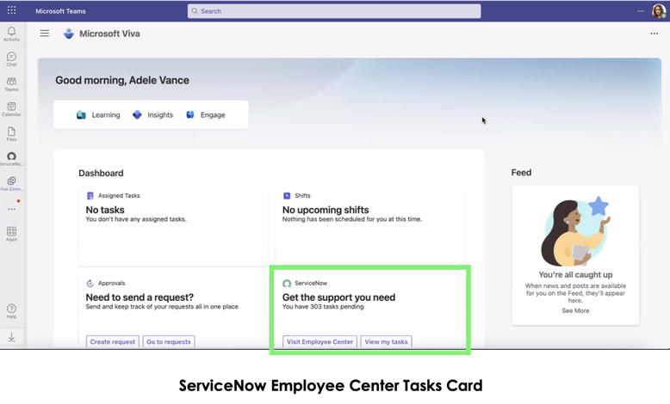Show more apps via sidebar ellipsis
The width and height of the screenshot is (670, 404).
tap(11, 209)
